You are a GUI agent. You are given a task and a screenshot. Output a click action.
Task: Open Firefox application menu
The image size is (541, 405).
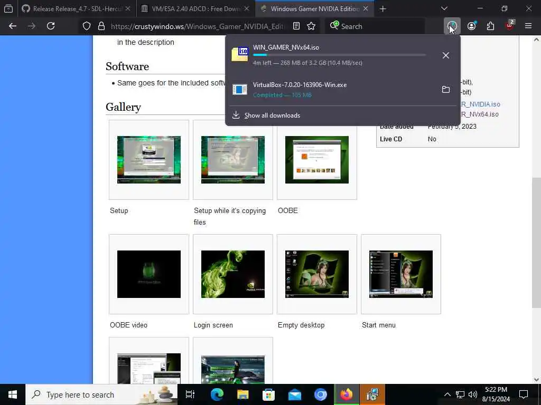point(528,26)
